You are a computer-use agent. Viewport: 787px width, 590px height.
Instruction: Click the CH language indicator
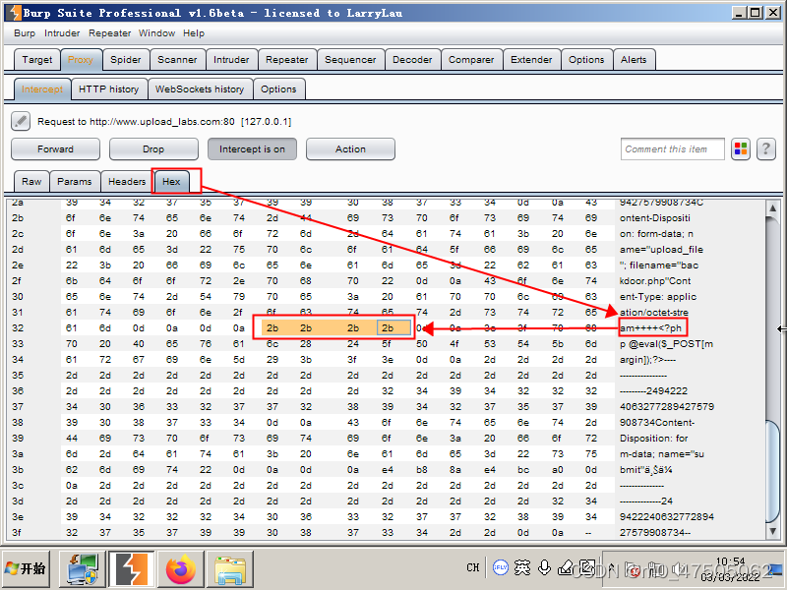click(x=473, y=568)
